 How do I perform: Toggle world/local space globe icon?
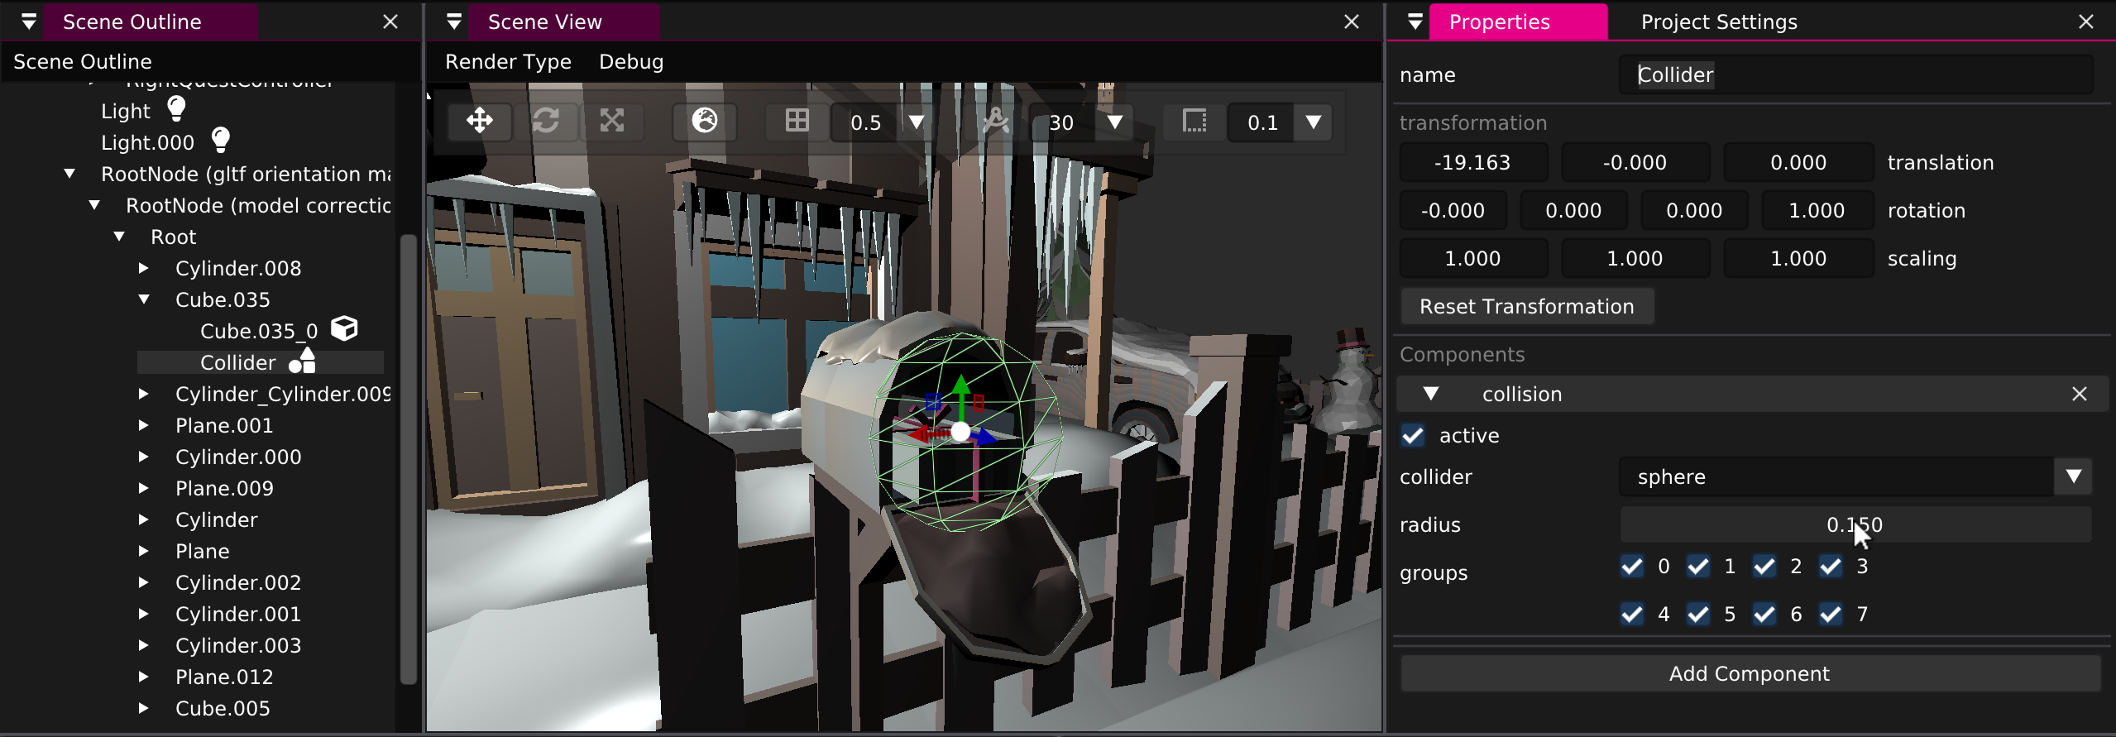pyautogui.click(x=705, y=122)
